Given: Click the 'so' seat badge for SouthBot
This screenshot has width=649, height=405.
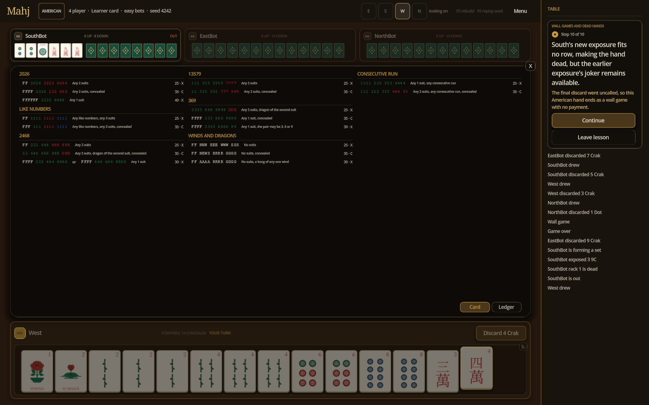Looking at the screenshot, I should coord(18,36).
